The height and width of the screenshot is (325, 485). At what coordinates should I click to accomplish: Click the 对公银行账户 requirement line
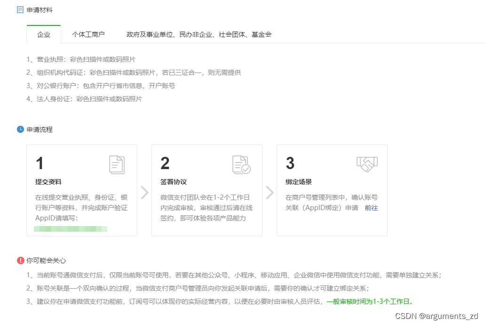(101, 86)
